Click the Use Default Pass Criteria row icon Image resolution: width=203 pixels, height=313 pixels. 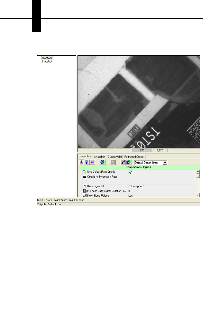click(x=85, y=172)
